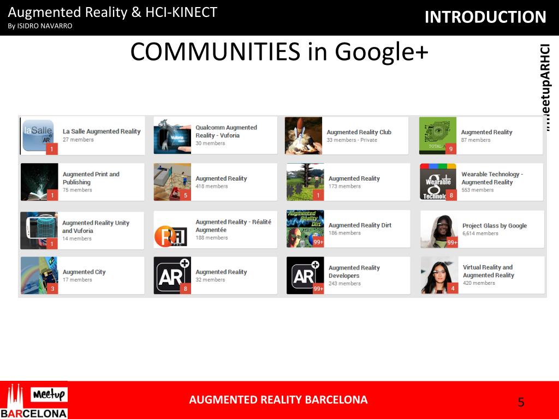Click badge 8 on Wearable Technology card

[x=451, y=195]
